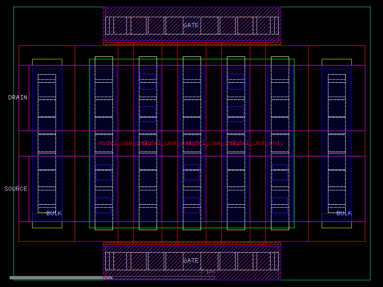Select the bottom GATE terminal label
Viewport: 383px width, 287px height.
(191, 261)
